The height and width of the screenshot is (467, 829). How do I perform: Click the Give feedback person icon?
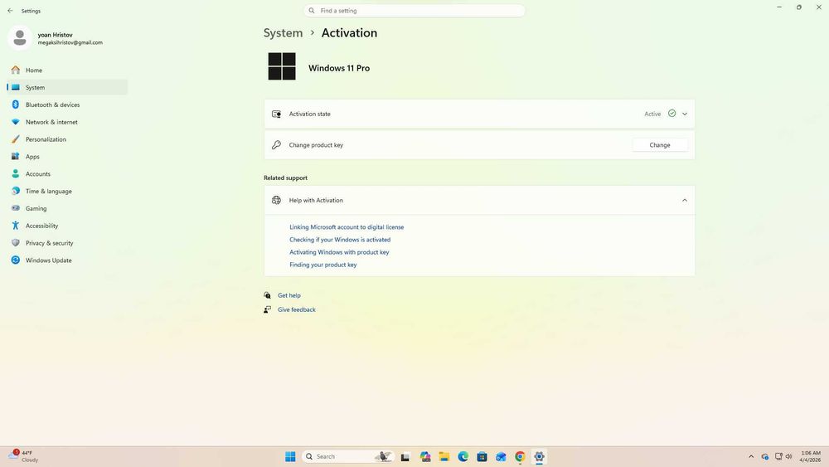click(268, 309)
